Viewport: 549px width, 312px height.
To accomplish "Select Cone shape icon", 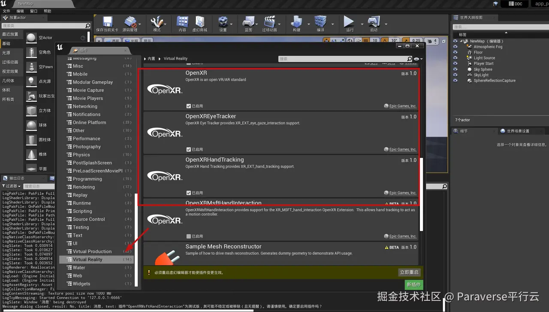I will 31,154.
